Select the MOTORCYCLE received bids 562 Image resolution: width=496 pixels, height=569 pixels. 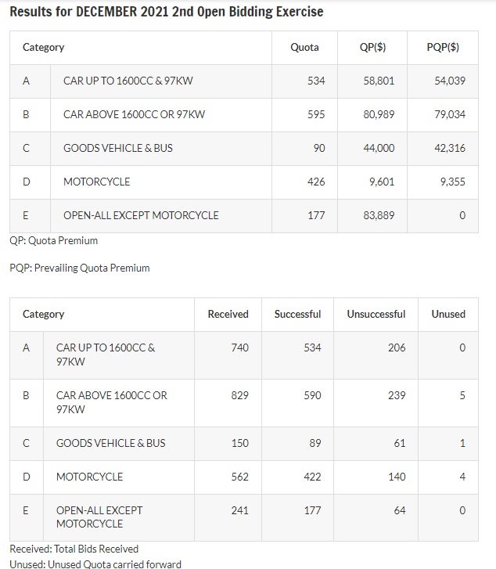coord(240,477)
